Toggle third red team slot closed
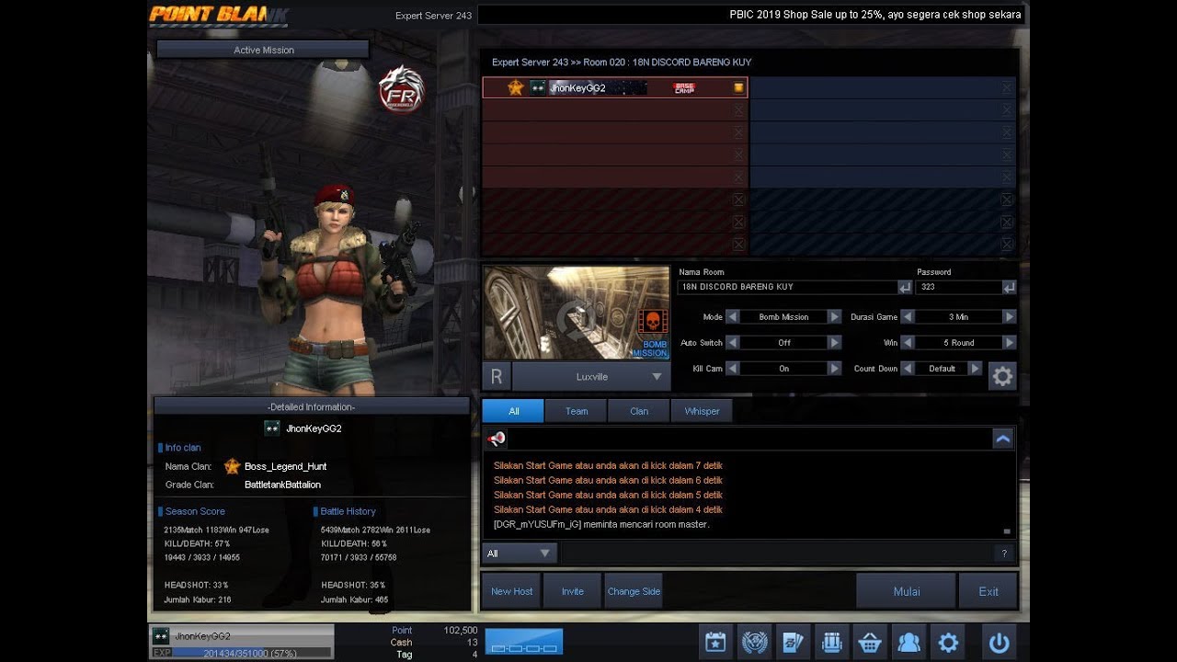This screenshot has width=1177, height=662. [x=738, y=132]
